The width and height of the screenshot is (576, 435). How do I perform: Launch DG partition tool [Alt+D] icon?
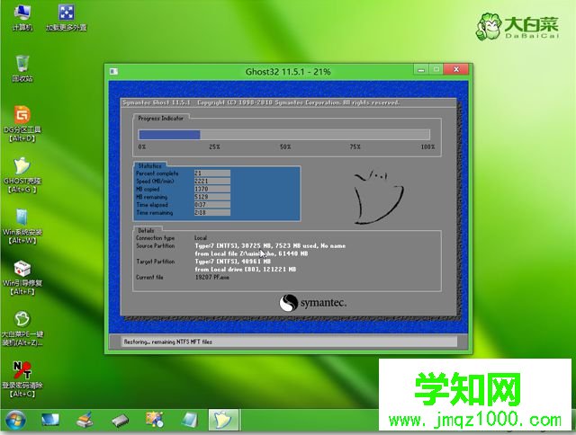[22, 124]
